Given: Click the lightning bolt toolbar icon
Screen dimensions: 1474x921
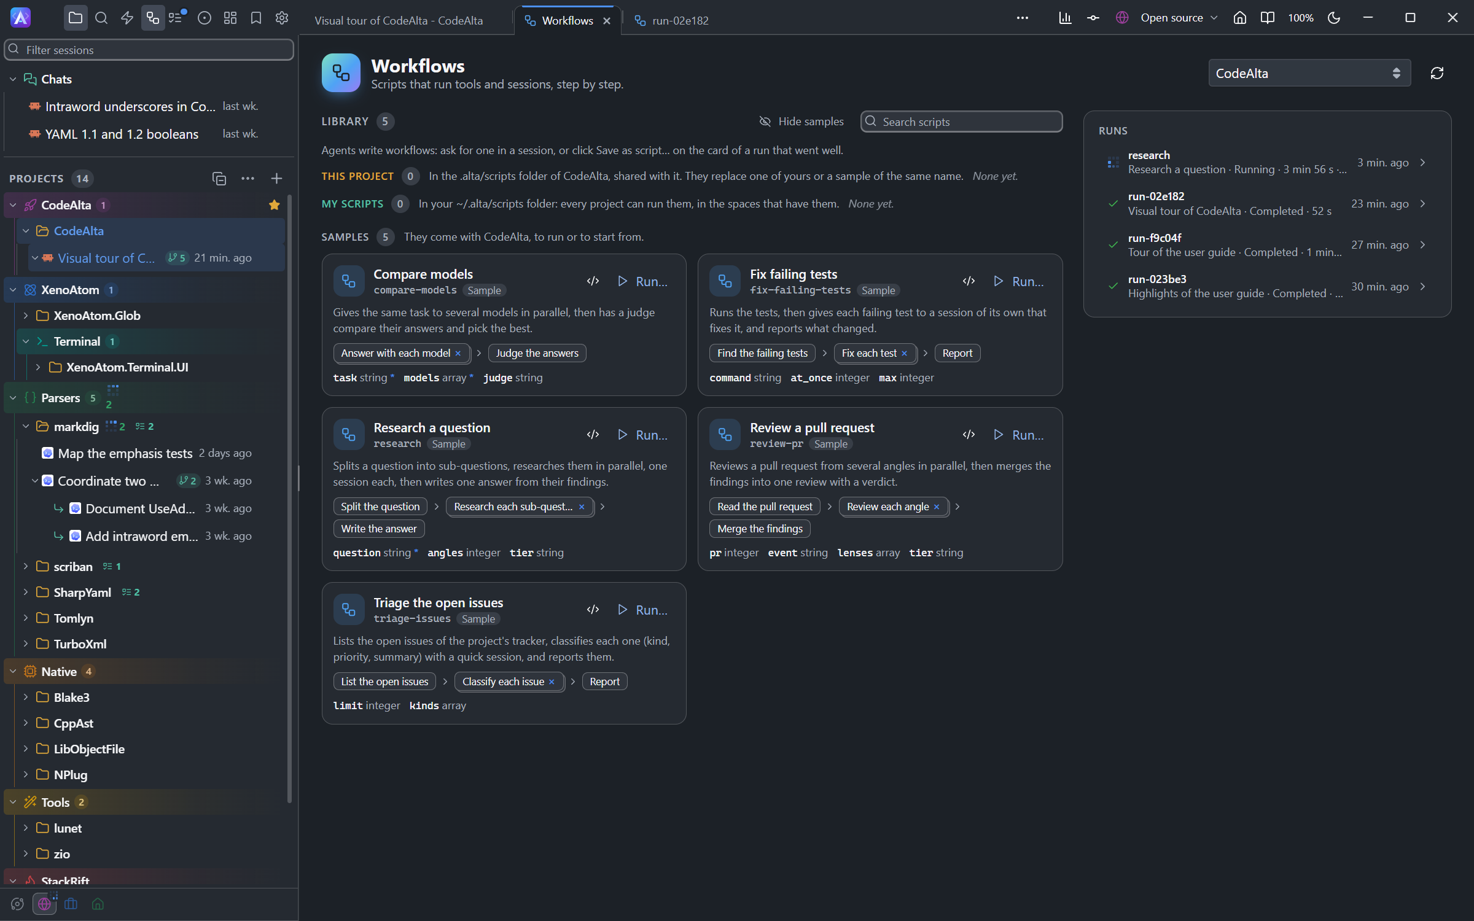Looking at the screenshot, I should (x=127, y=18).
